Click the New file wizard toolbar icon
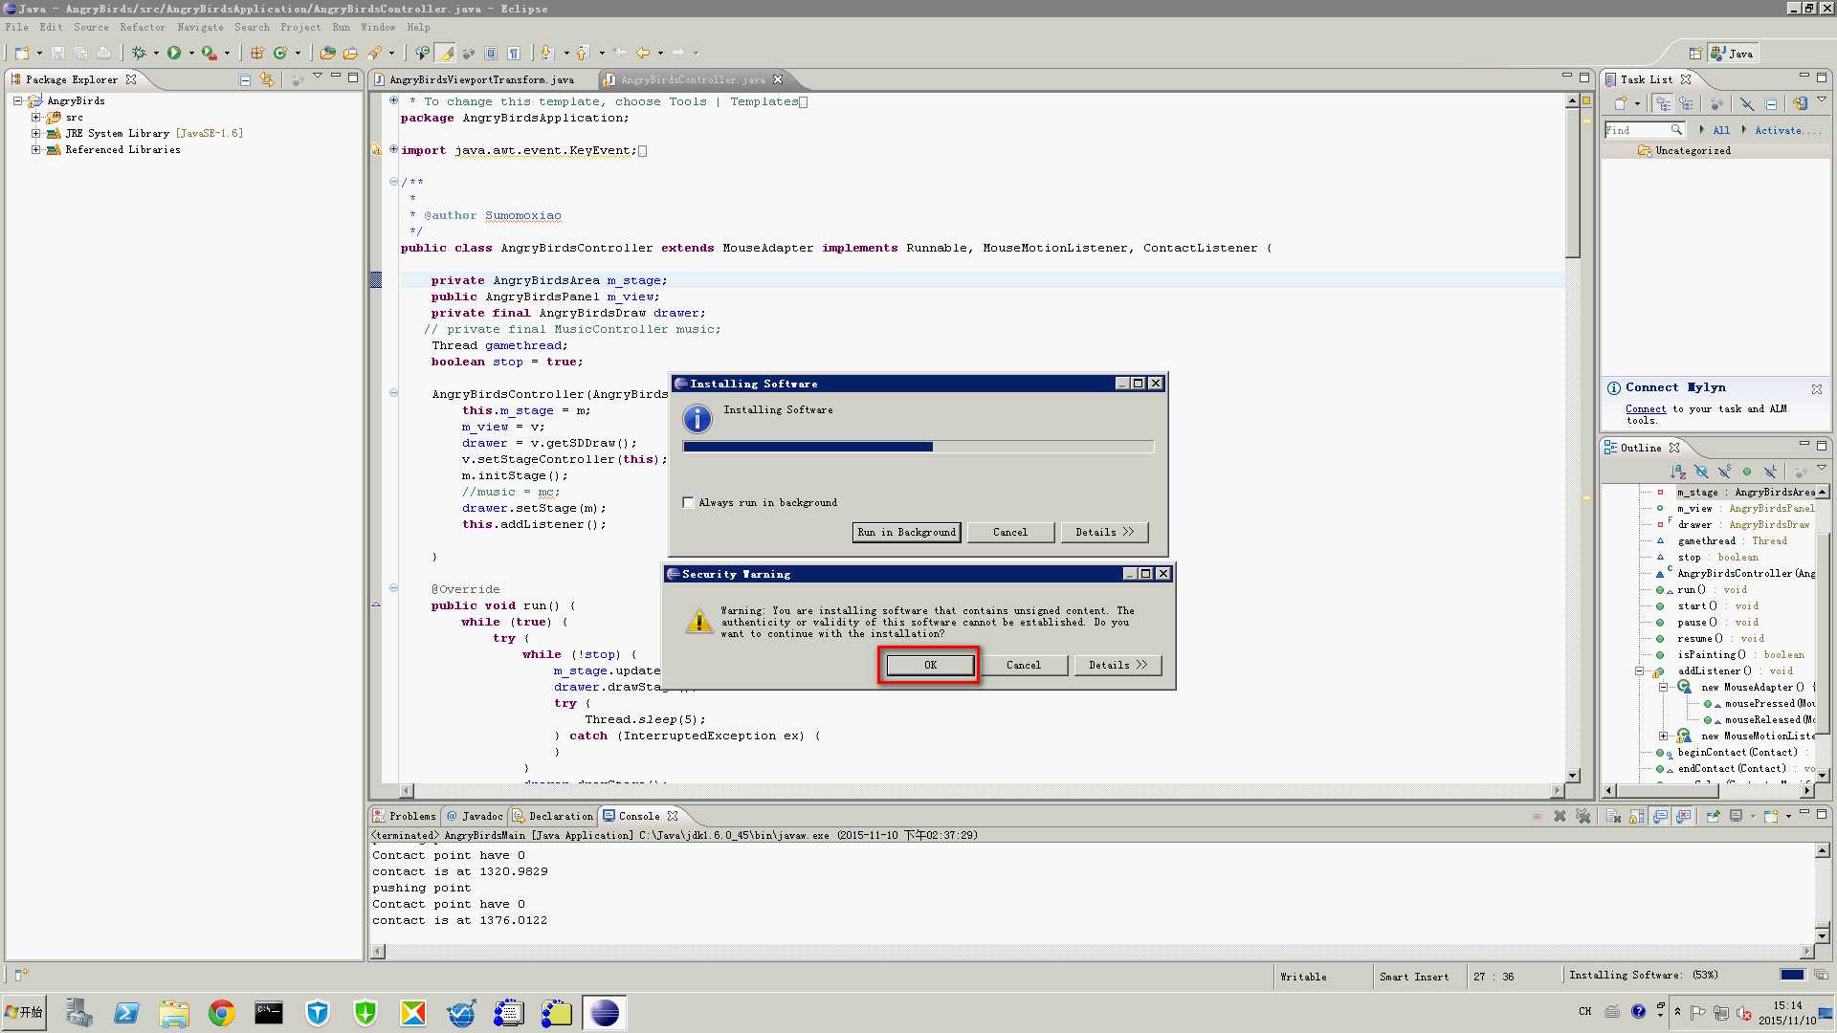Screen dimensions: 1837x1033 click(22, 53)
